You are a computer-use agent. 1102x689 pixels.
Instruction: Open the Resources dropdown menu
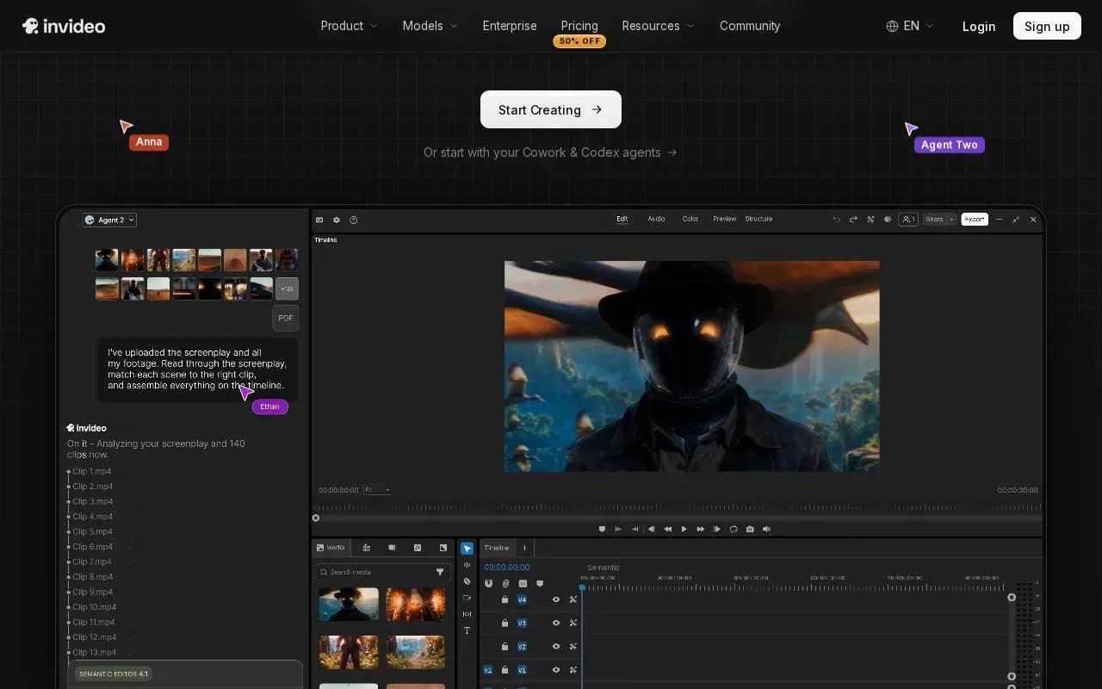point(659,26)
